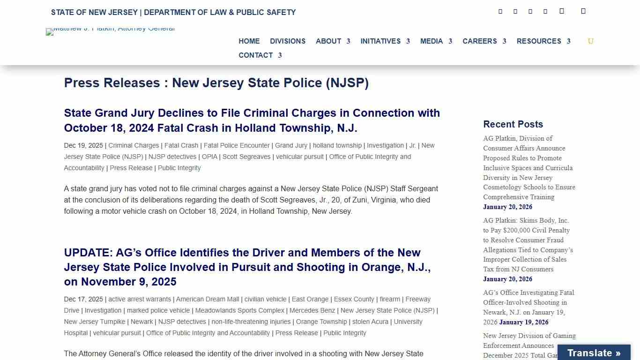Click the first social media icon in header
The height and width of the screenshot is (360, 640).
(500, 11)
